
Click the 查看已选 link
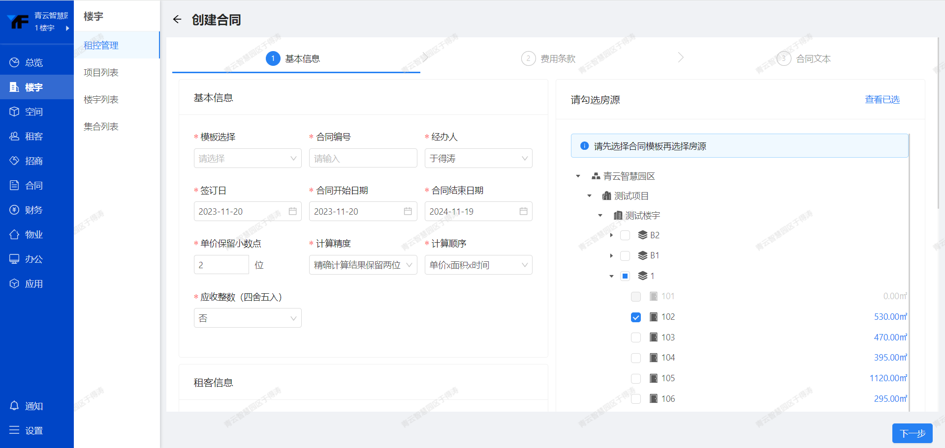tap(882, 100)
